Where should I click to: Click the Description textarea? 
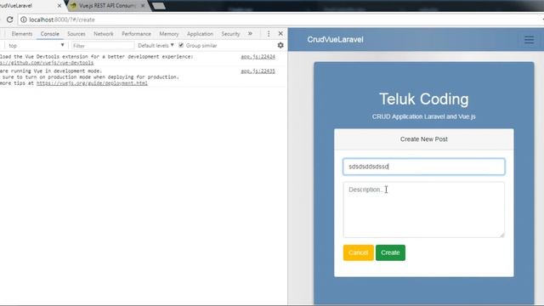click(424, 210)
